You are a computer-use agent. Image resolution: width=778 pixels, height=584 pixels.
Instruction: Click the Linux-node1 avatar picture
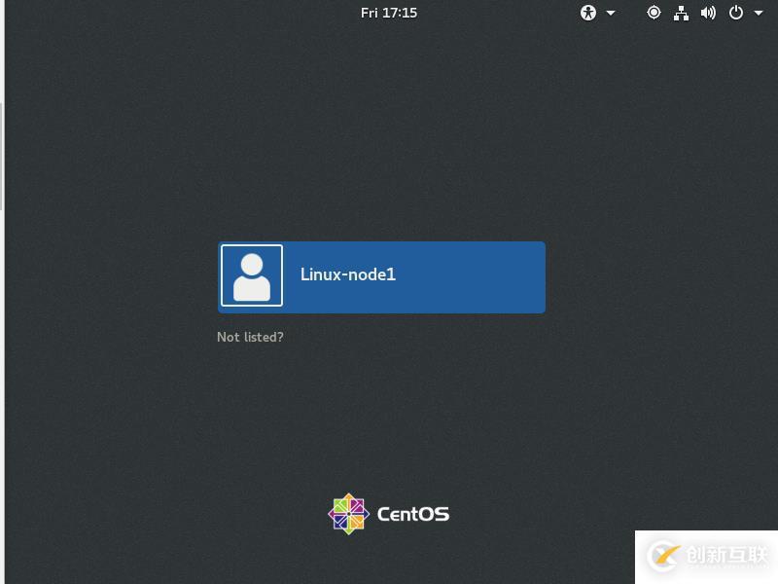tap(252, 275)
